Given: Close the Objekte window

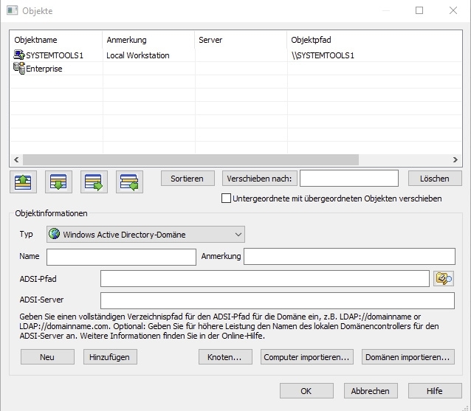Looking at the screenshot, I should 453,10.
